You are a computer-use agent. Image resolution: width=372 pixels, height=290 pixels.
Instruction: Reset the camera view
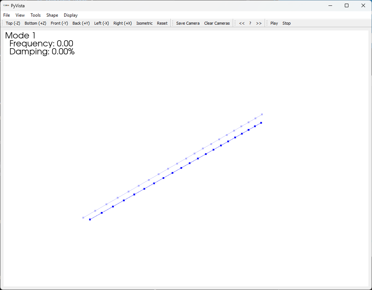click(162, 23)
